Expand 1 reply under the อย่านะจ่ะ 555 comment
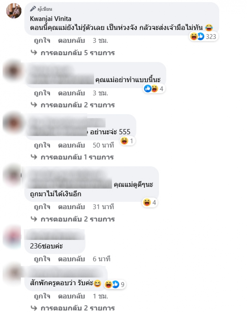The width and height of the screenshot is (247, 313). (77, 157)
